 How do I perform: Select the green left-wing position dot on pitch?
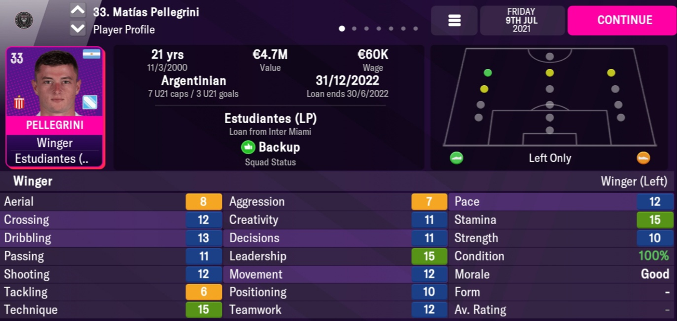point(488,73)
